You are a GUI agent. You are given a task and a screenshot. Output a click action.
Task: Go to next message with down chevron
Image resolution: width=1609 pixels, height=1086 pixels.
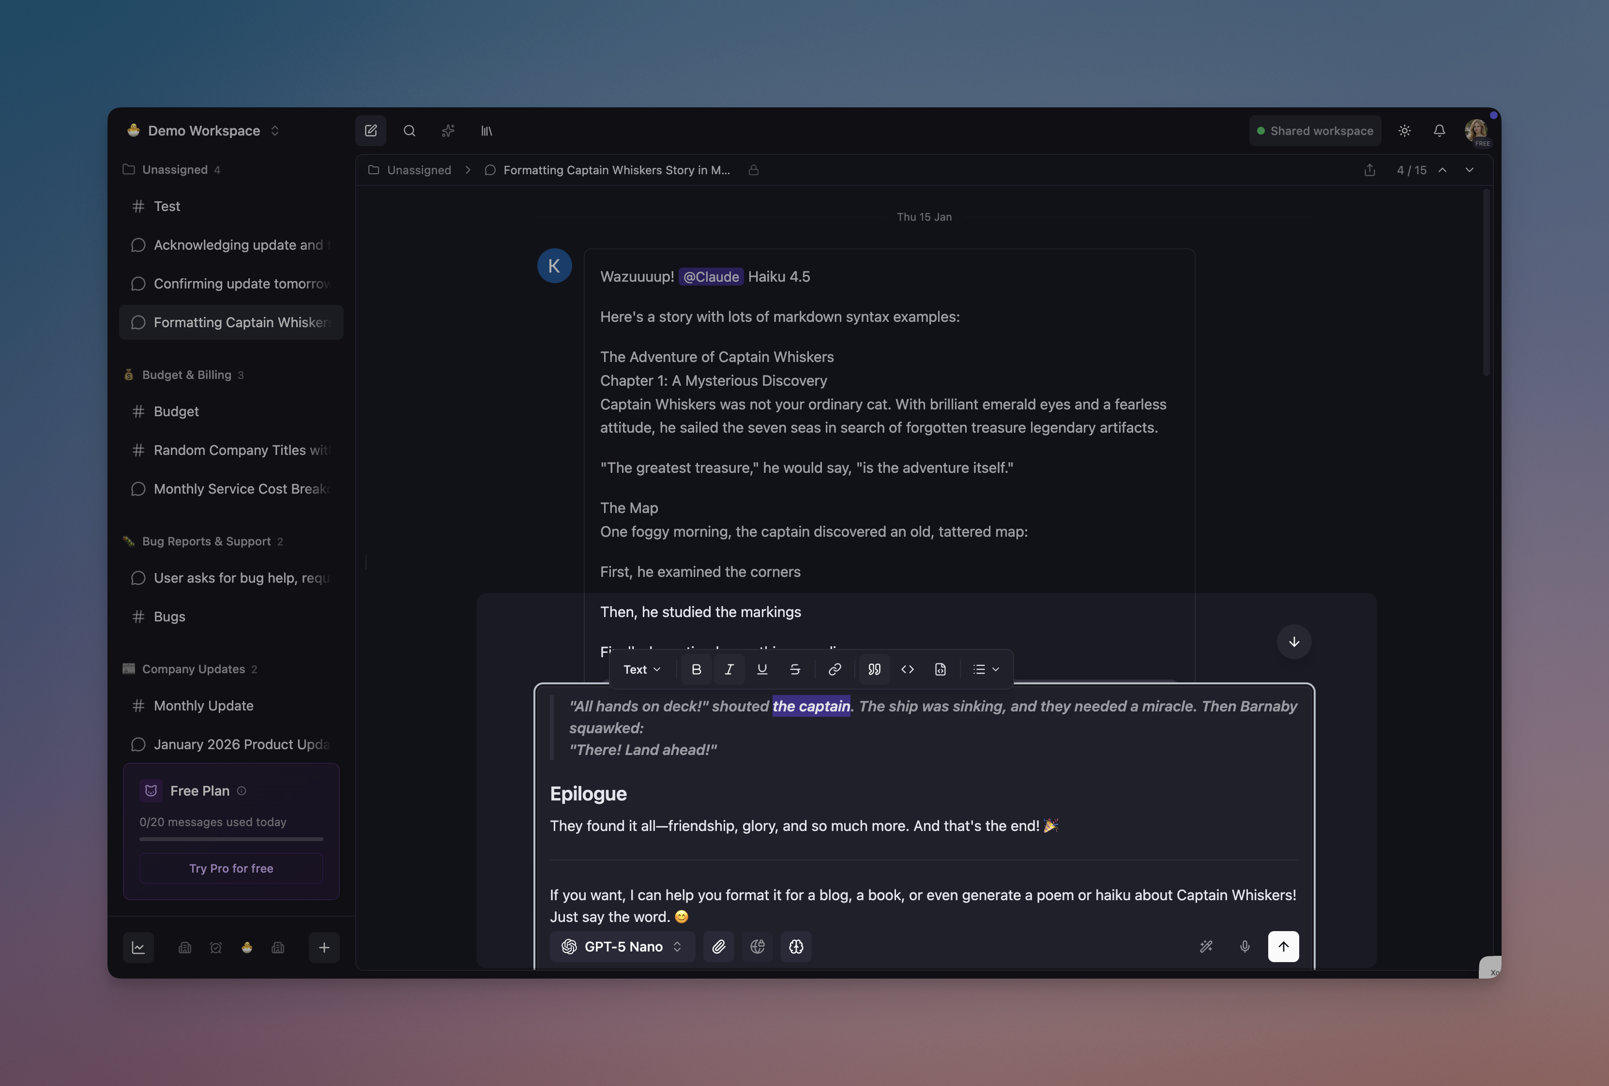click(x=1469, y=170)
